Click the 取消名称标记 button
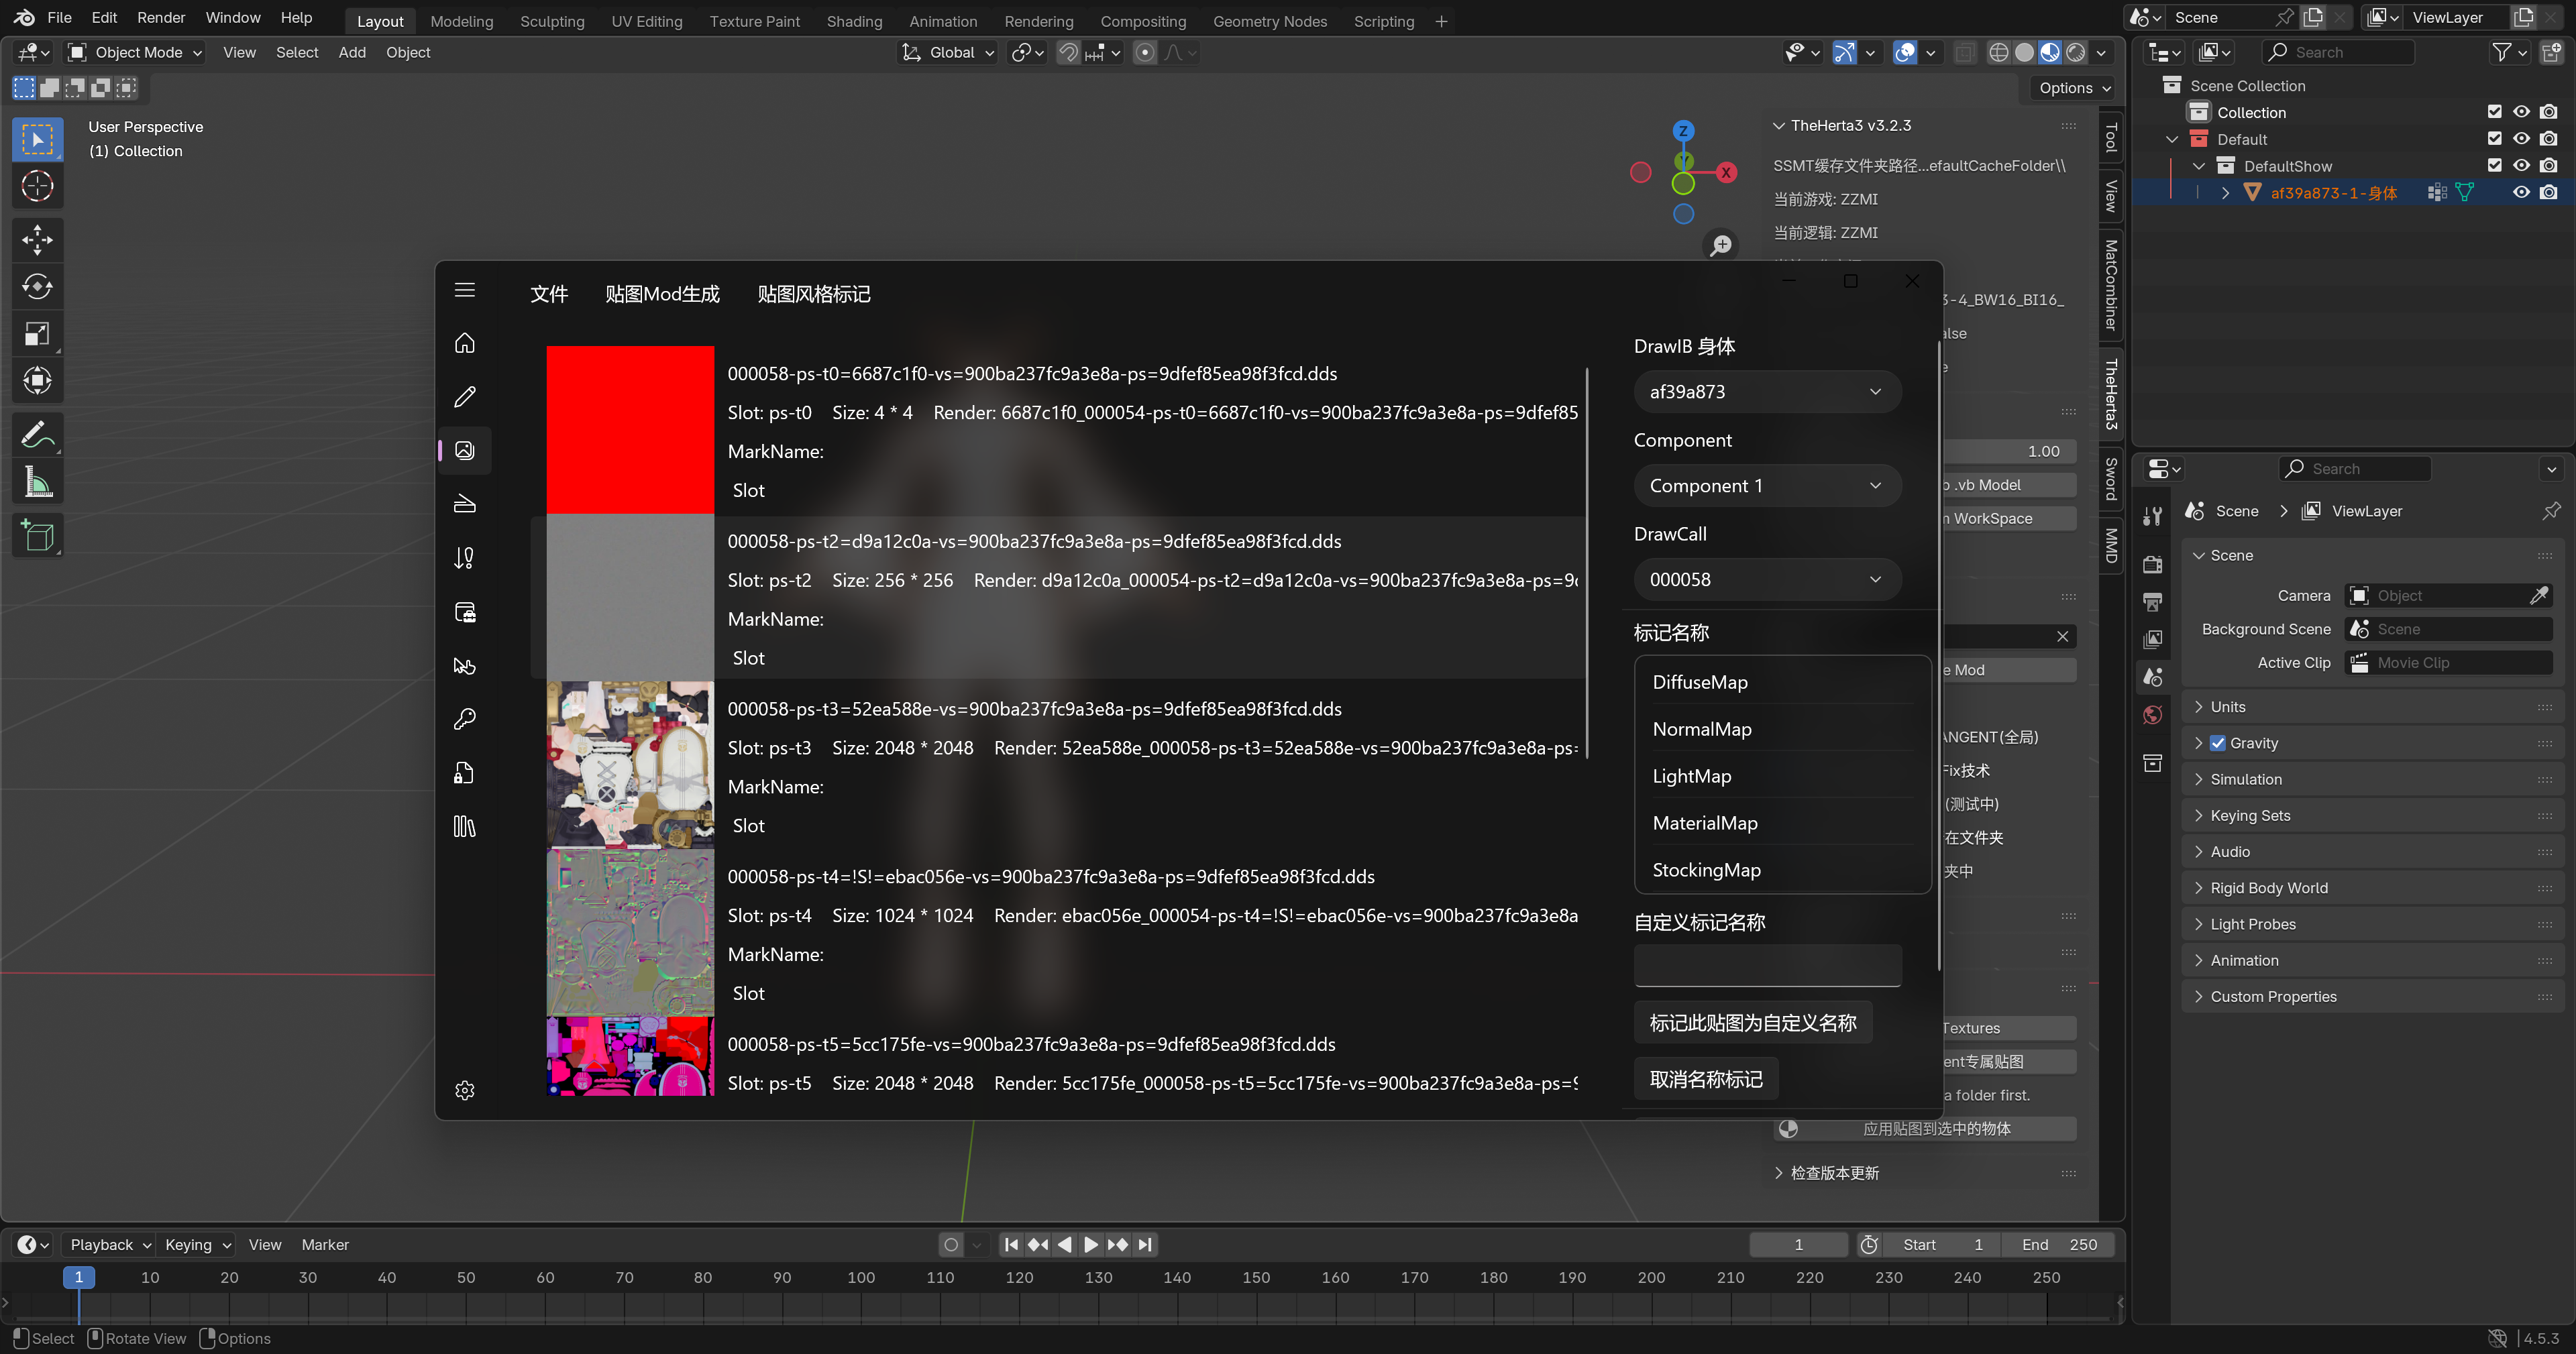Viewport: 2576px width, 1354px height. tap(1706, 1079)
